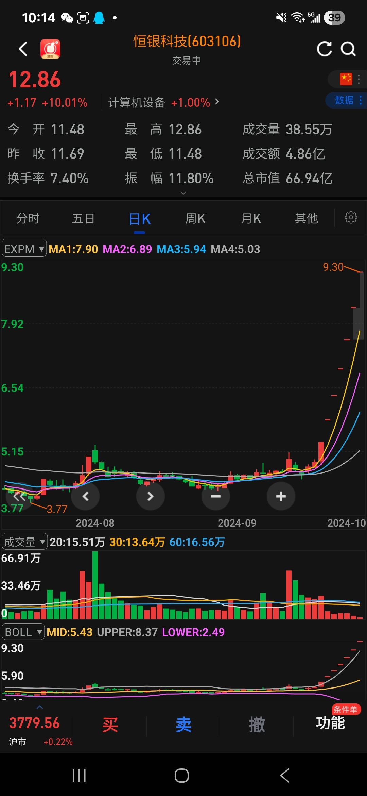Open more options dots beside flag
This screenshot has width=367, height=796.
pos(359,79)
